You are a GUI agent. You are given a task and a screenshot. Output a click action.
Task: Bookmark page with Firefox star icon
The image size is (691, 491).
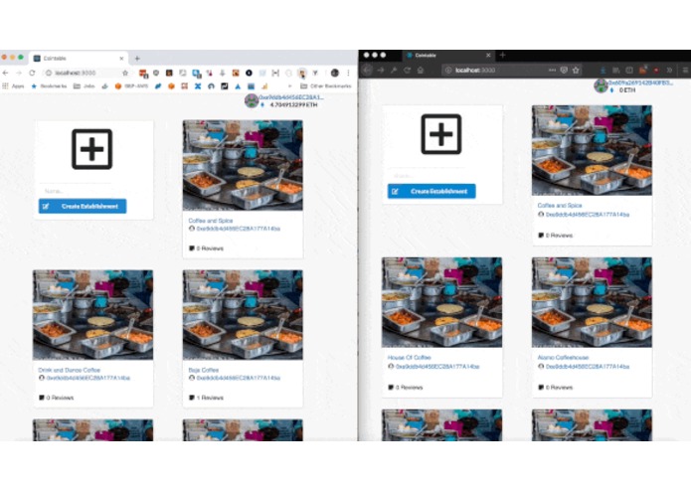[x=576, y=70]
